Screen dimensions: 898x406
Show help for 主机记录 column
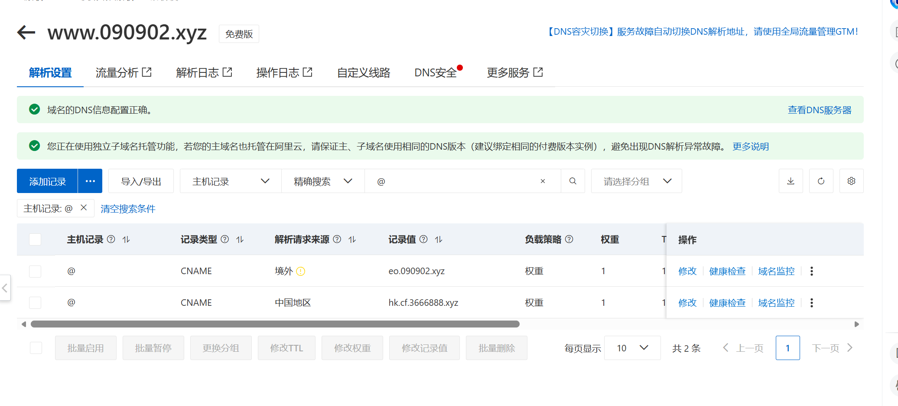coord(111,239)
